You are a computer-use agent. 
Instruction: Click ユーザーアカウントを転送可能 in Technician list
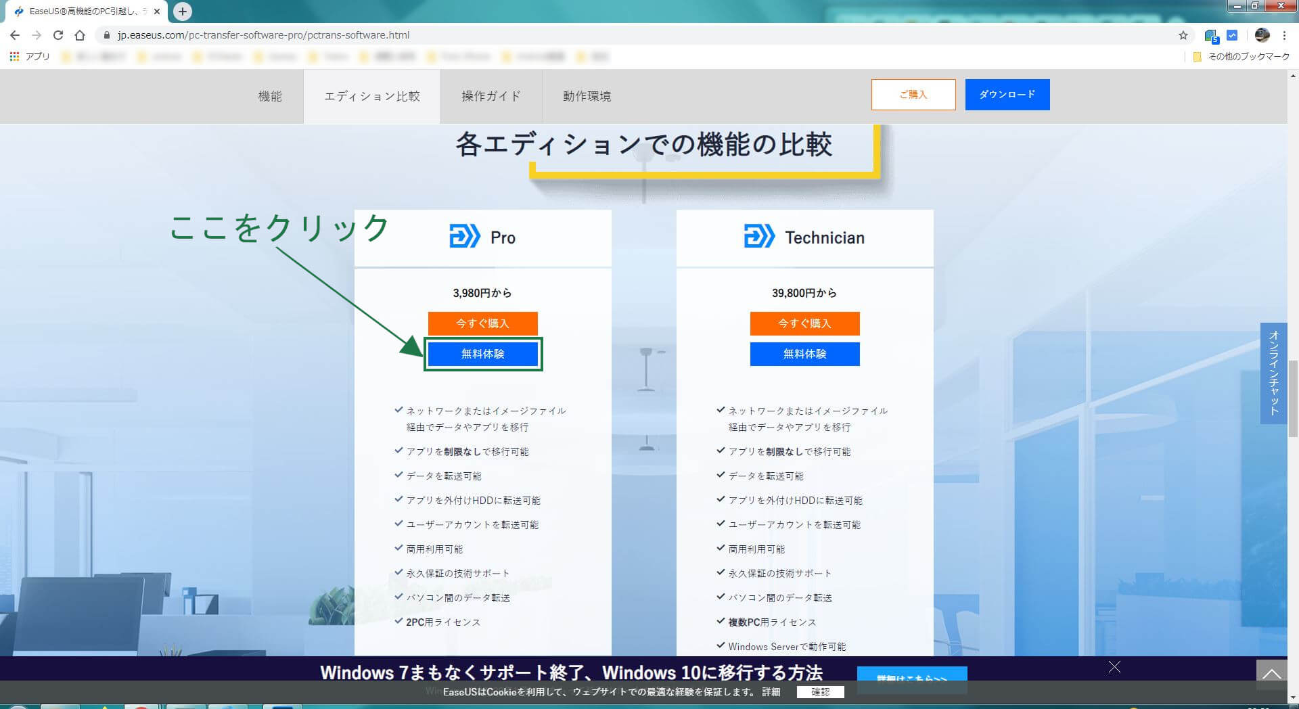coord(794,524)
